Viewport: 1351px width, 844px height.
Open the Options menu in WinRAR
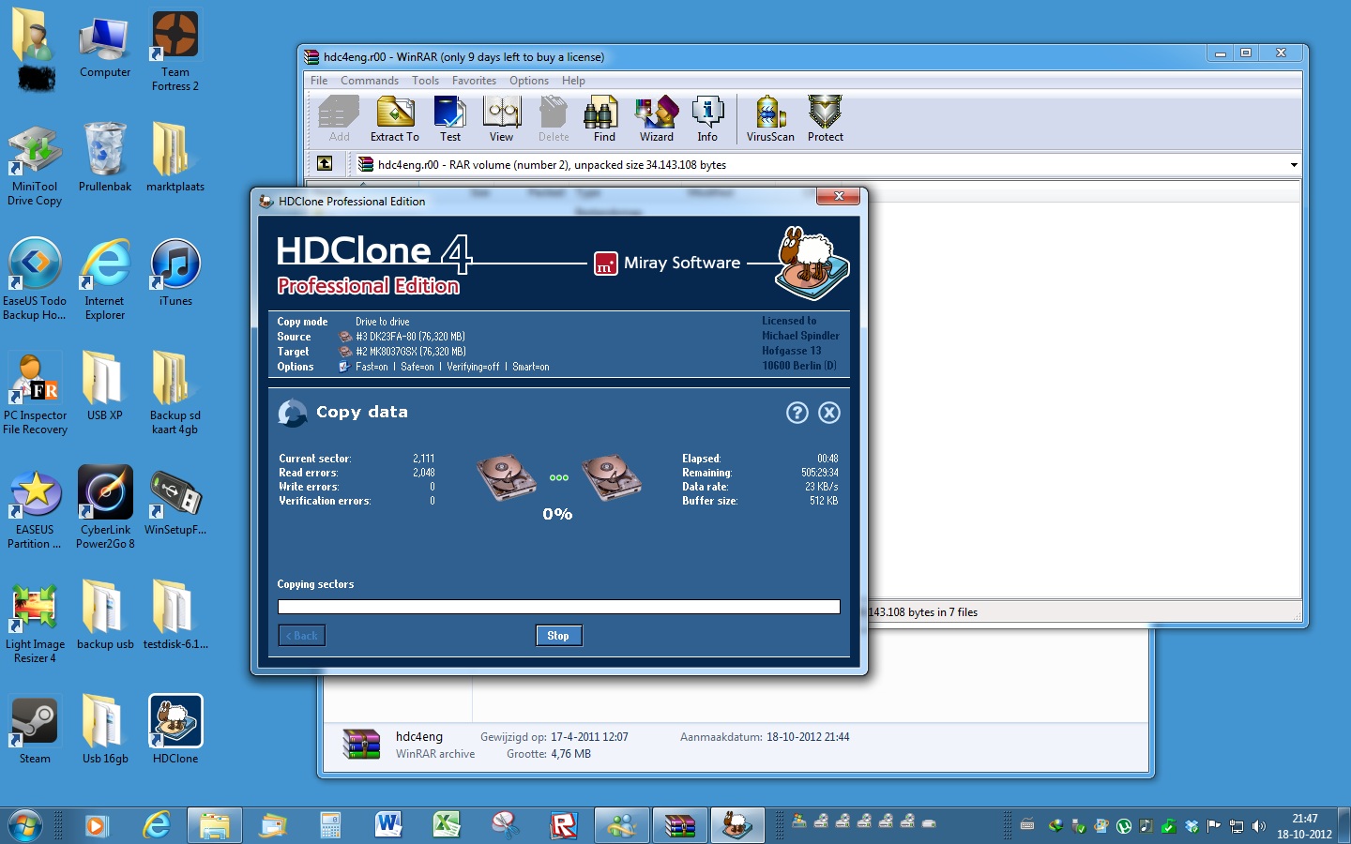pos(529,81)
